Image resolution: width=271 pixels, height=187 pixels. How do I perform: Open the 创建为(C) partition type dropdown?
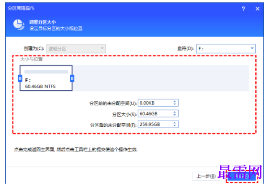[76, 49]
